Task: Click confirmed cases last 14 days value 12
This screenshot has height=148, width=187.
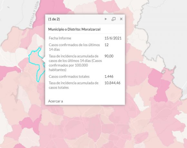Action: [106, 45]
